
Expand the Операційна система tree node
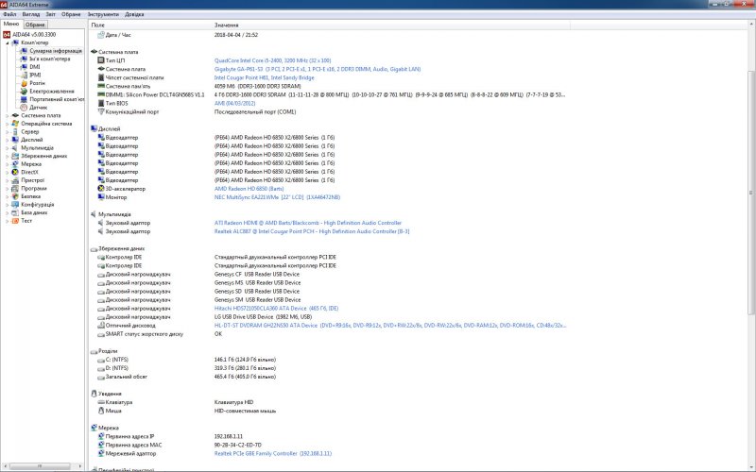coord(7,124)
